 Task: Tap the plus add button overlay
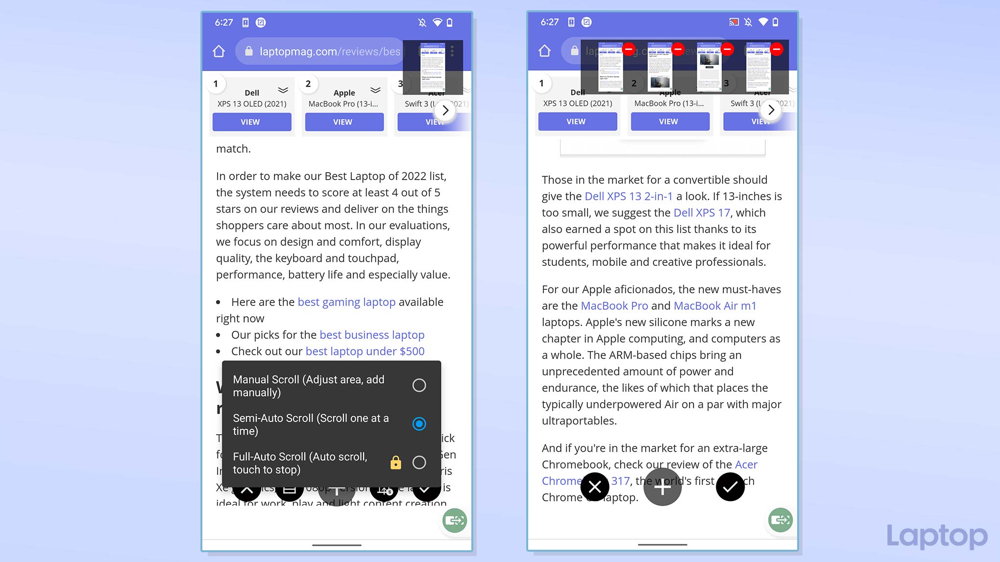click(661, 487)
